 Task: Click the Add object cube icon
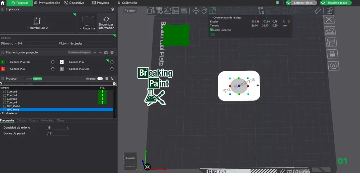coord(151,10)
